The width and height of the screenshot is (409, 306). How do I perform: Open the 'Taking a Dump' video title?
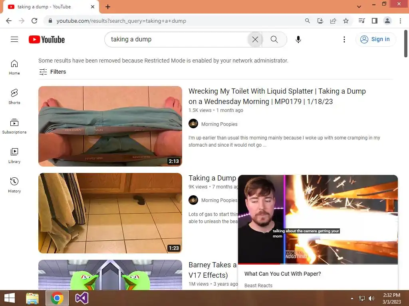(x=212, y=178)
